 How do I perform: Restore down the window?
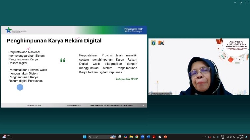pos(241,3)
